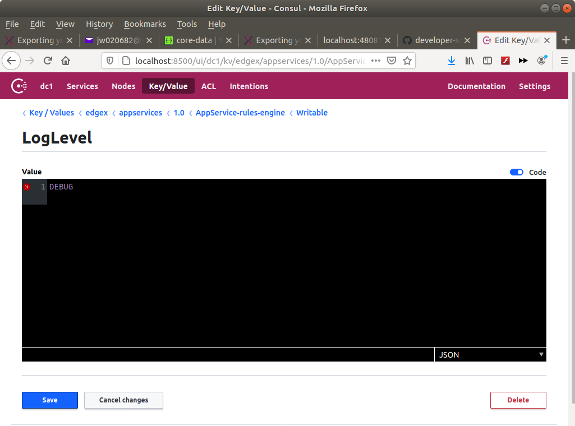Open the Library bookshelf icon
575x426 pixels.
tap(470, 61)
